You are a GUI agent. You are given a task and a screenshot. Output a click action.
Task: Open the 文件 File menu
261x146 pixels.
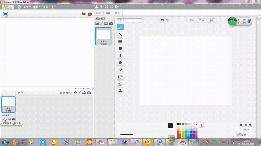pos(27,7)
